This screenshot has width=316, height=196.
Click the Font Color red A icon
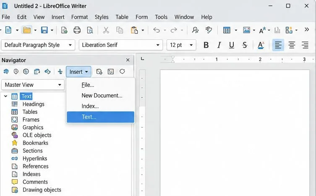point(261,45)
